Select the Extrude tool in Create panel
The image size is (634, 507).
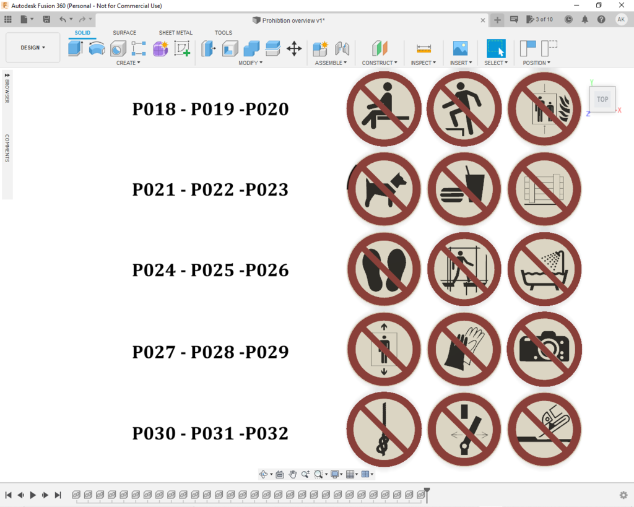76,48
